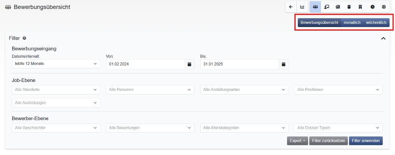Select the people group icon in toolbar

coord(315,7)
